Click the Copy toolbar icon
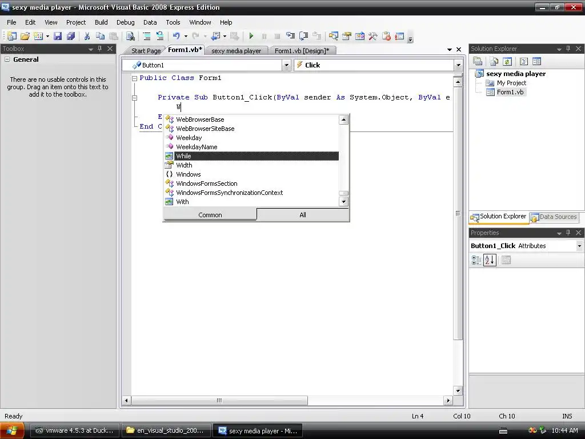Viewport: 585px width, 439px height. click(100, 36)
